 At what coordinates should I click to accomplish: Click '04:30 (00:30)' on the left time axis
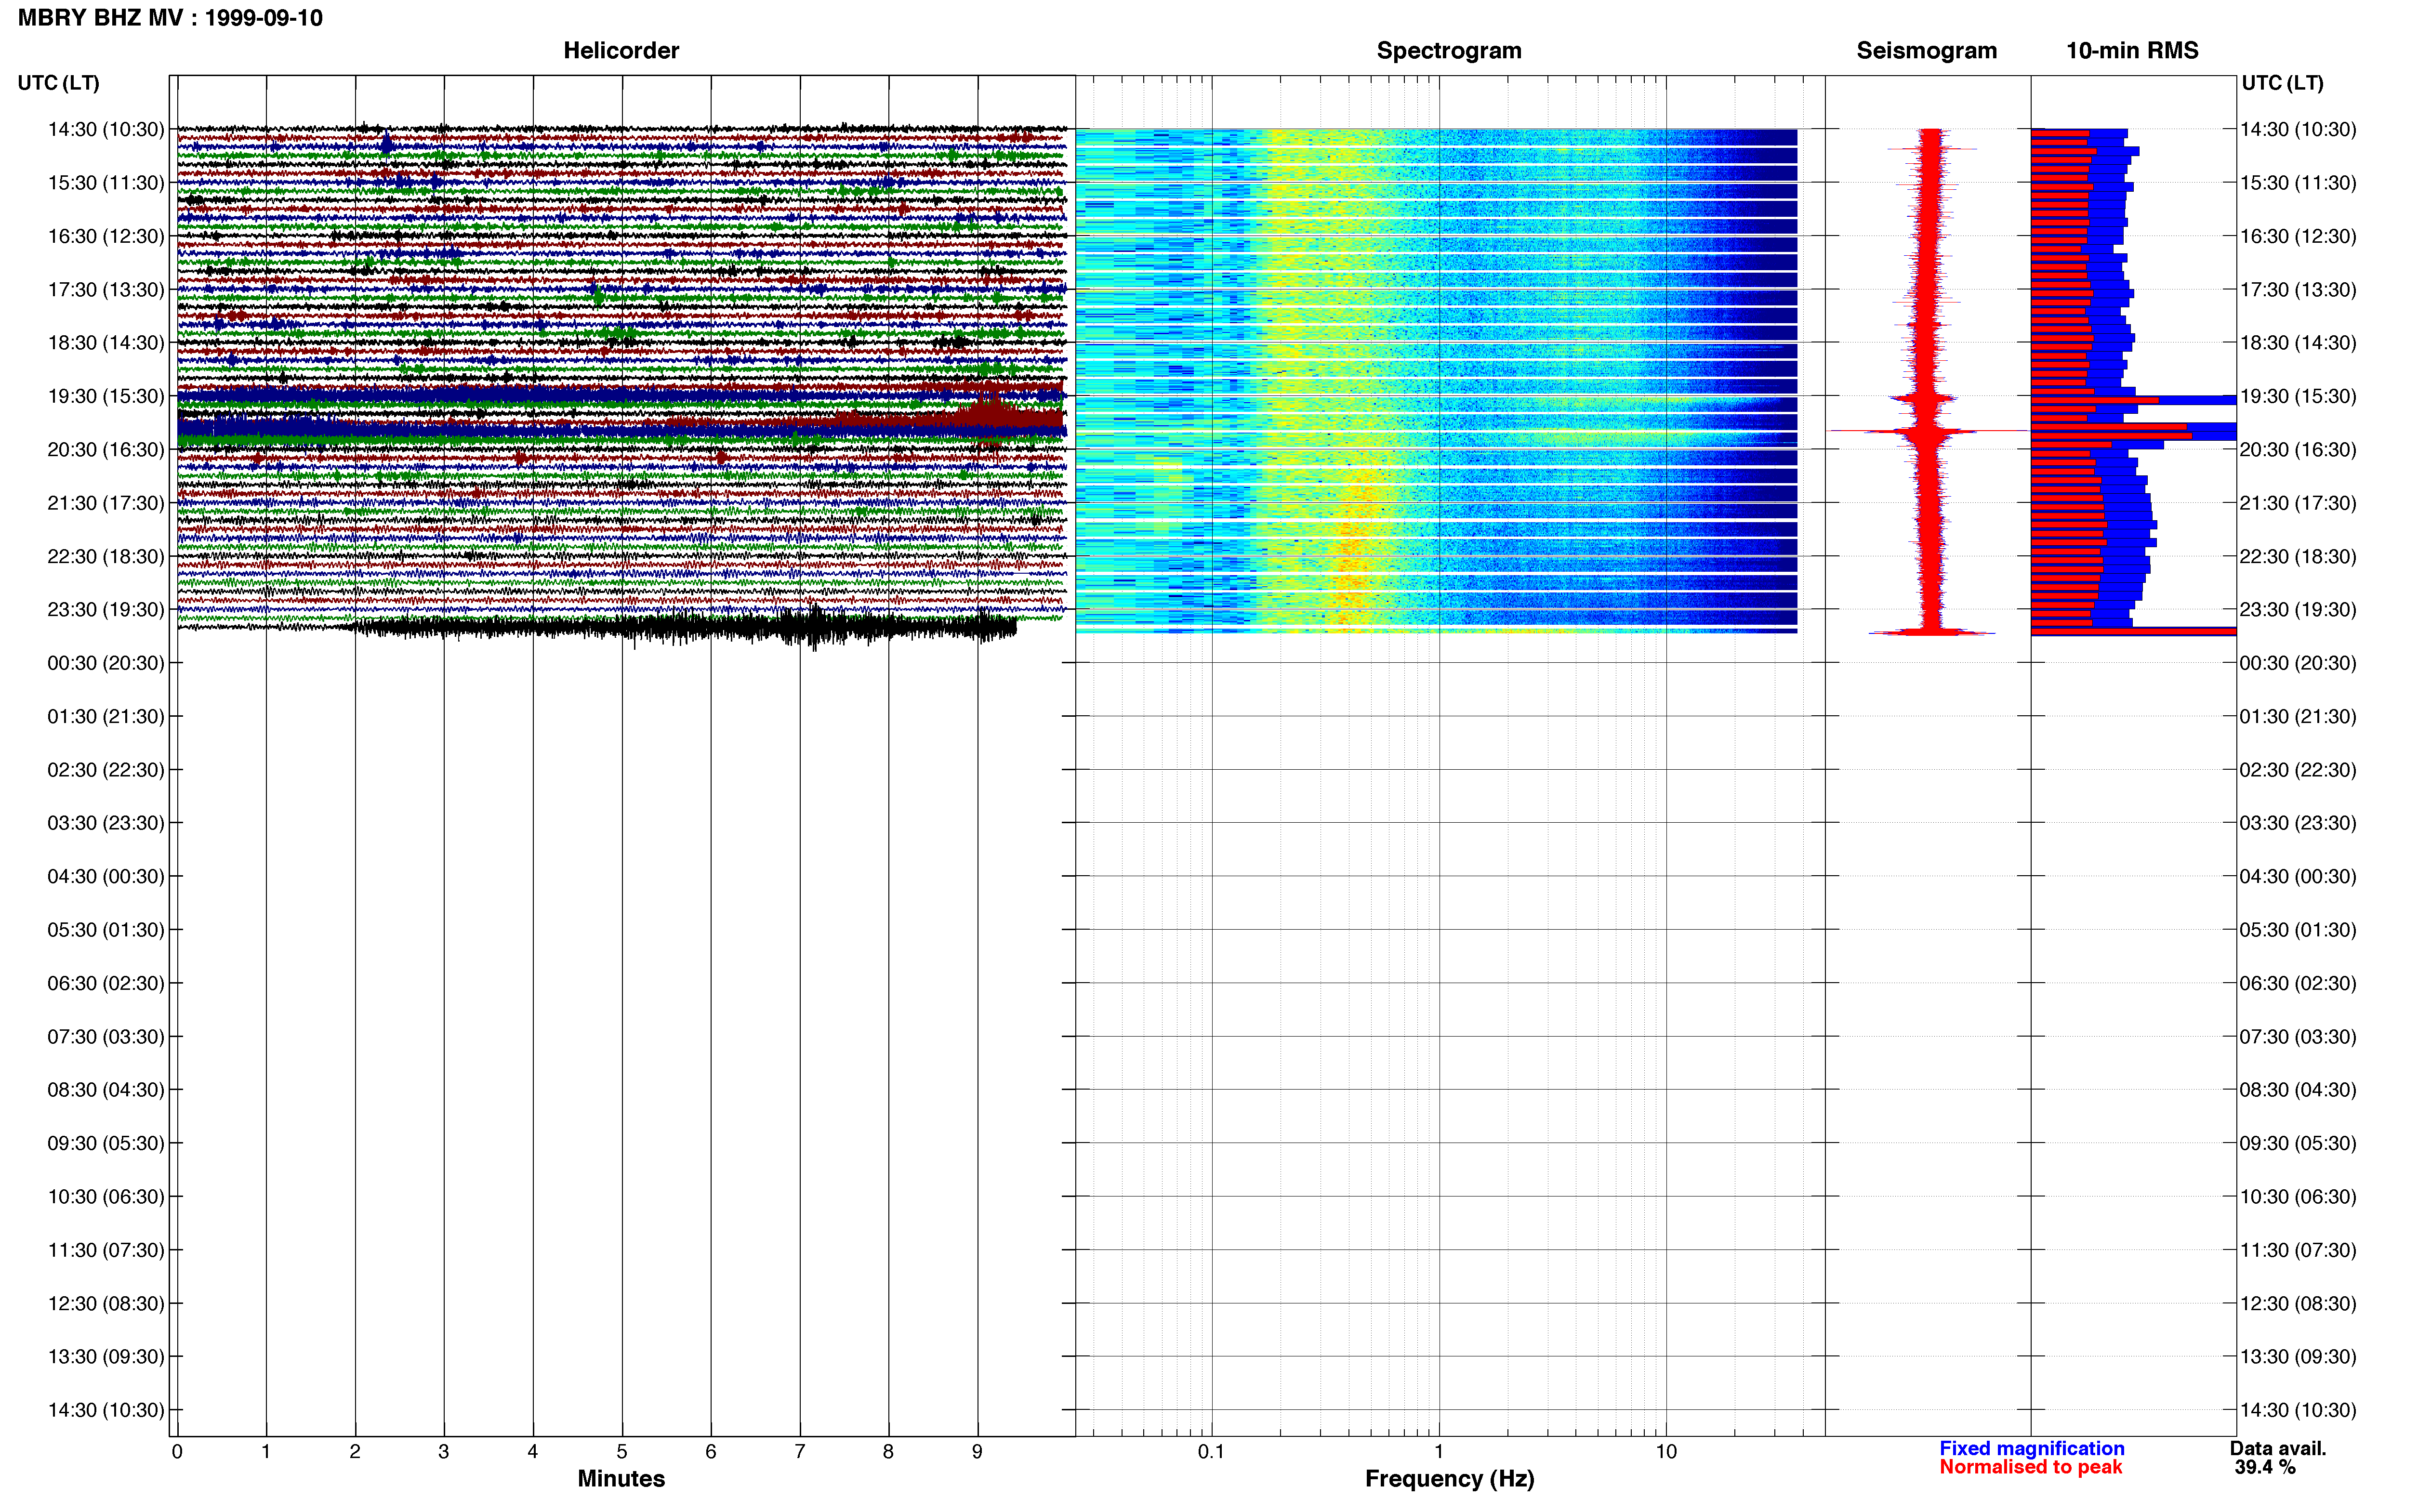tap(106, 877)
